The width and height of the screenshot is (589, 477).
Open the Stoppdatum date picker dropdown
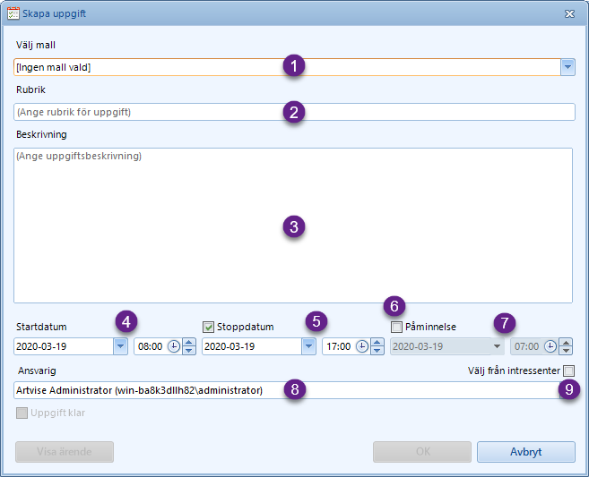pyautogui.click(x=308, y=346)
